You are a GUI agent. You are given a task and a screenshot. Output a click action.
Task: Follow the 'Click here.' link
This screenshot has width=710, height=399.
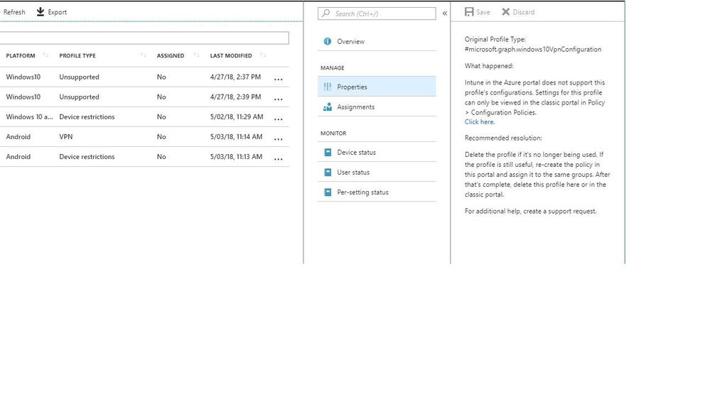479,122
